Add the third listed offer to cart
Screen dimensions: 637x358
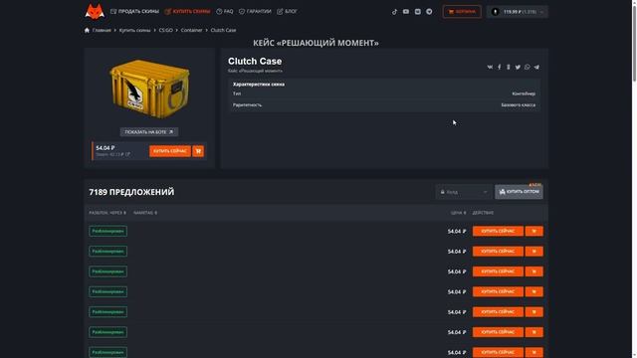coord(533,271)
